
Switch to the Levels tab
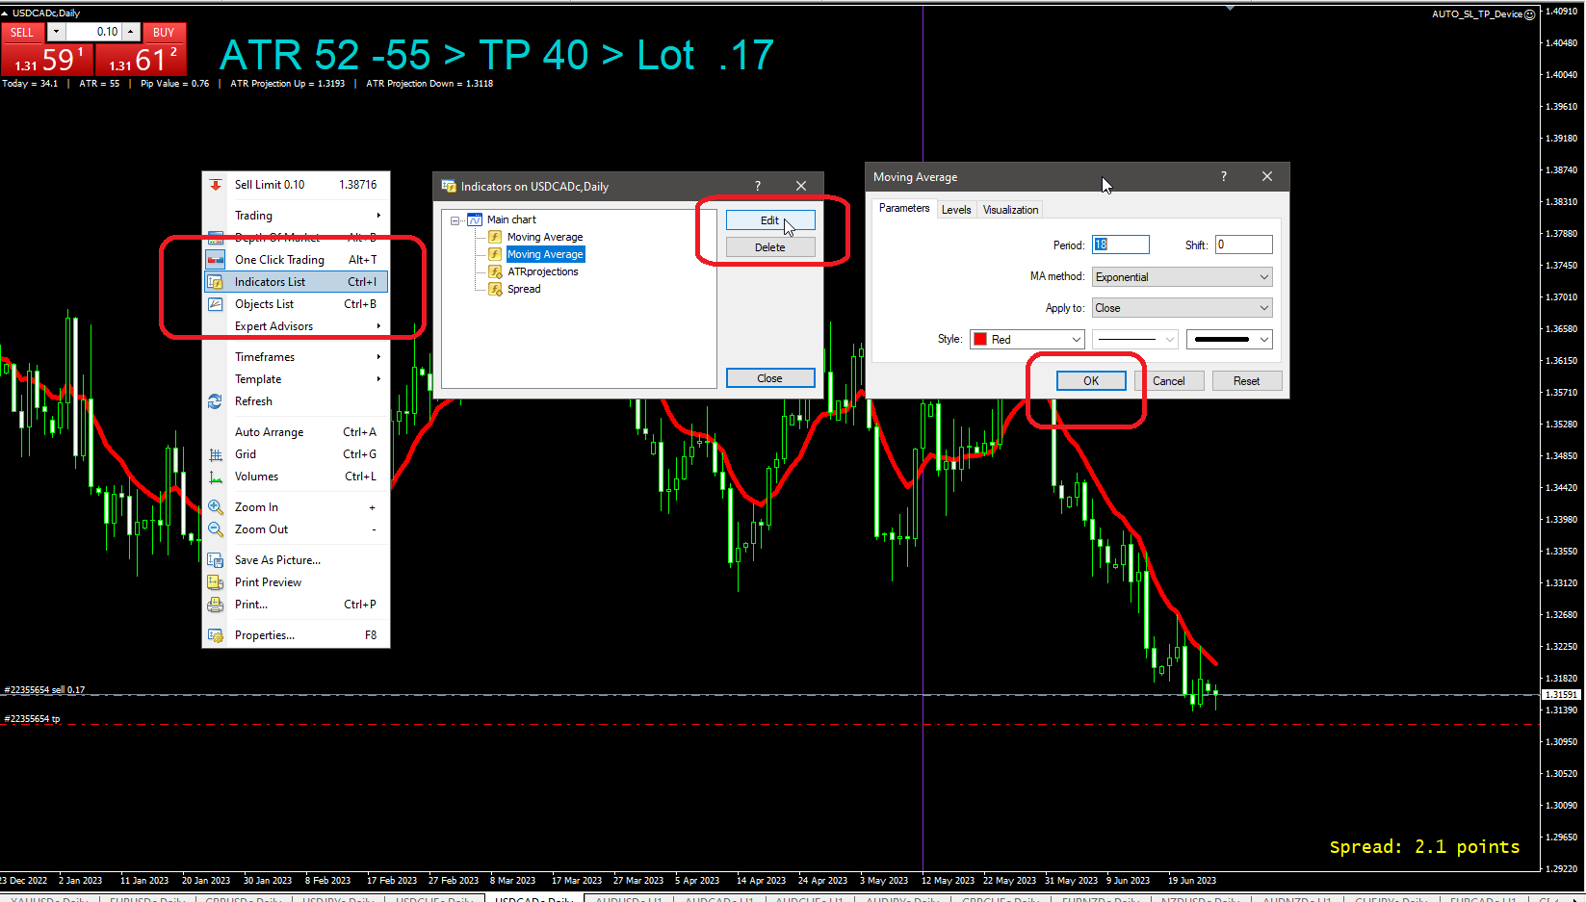[956, 210]
